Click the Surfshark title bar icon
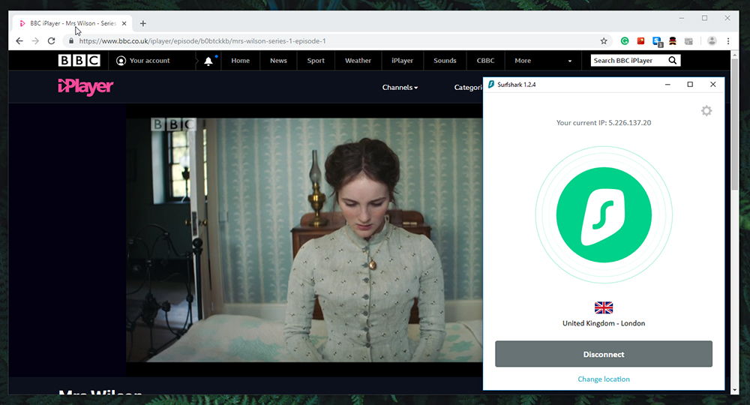750x405 pixels. (491, 85)
